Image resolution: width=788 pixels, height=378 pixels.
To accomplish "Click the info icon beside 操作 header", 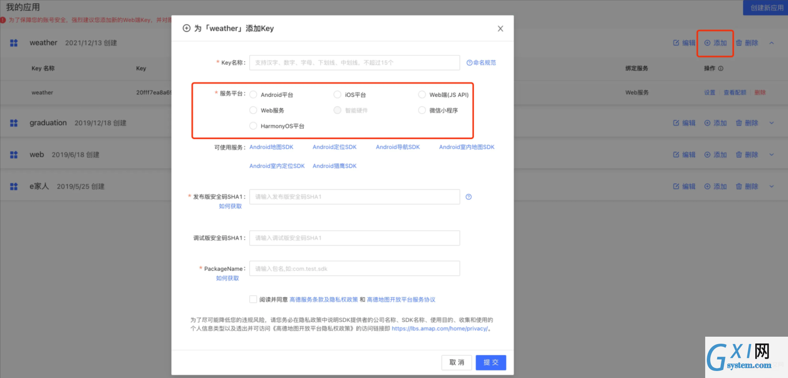I will pos(721,69).
